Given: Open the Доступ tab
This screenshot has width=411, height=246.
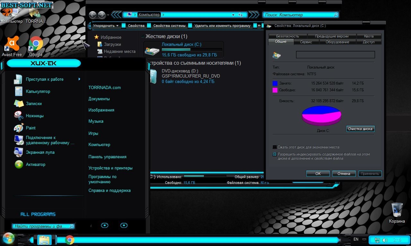Looking at the screenshot, I should [369, 42].
